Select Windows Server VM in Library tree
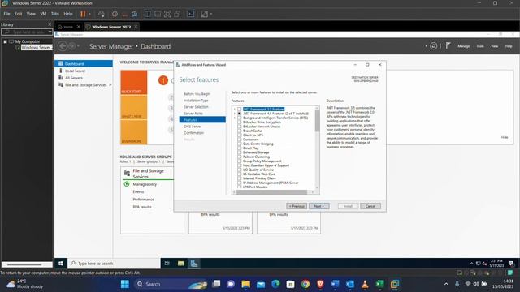Image resolution: width=520 pixels, height=292 pixels. click(36, 48)
